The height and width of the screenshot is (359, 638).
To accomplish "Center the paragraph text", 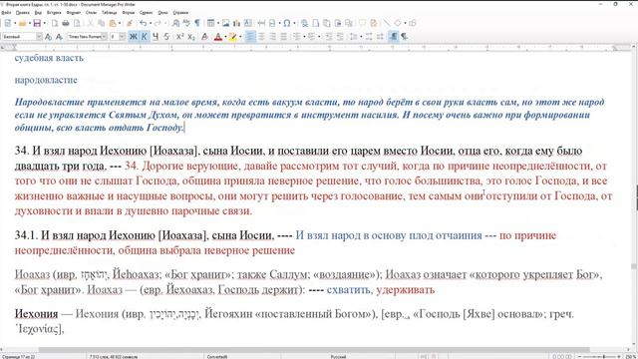I will (261, 37).
